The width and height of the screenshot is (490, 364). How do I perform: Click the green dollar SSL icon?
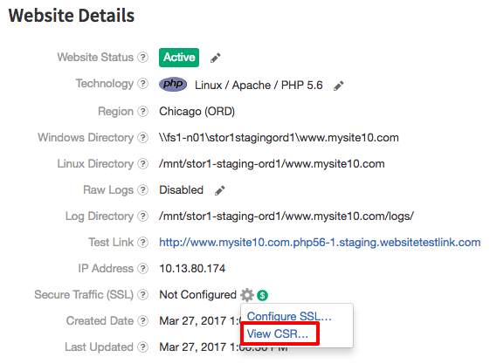263,295
